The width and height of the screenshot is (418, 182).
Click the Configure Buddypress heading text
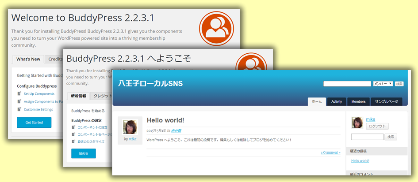coord(37,86)
